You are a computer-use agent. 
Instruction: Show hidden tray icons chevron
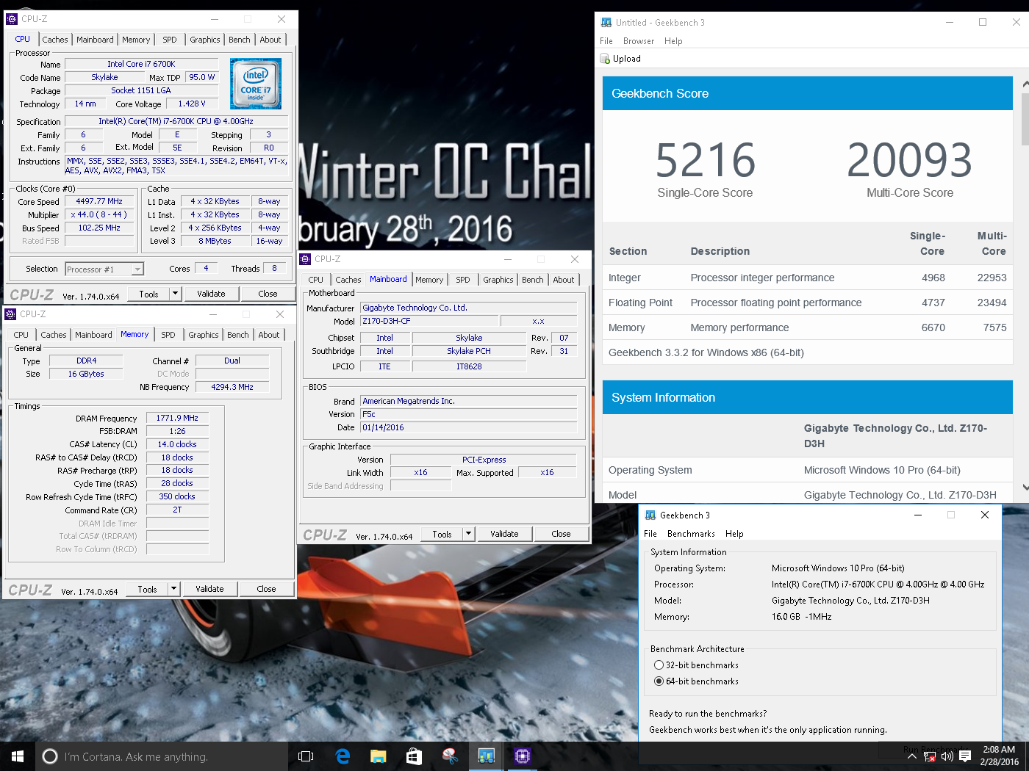tap(912, 756)
